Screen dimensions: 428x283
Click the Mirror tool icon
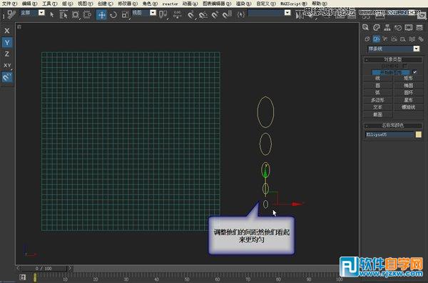[x=300, y=14]
